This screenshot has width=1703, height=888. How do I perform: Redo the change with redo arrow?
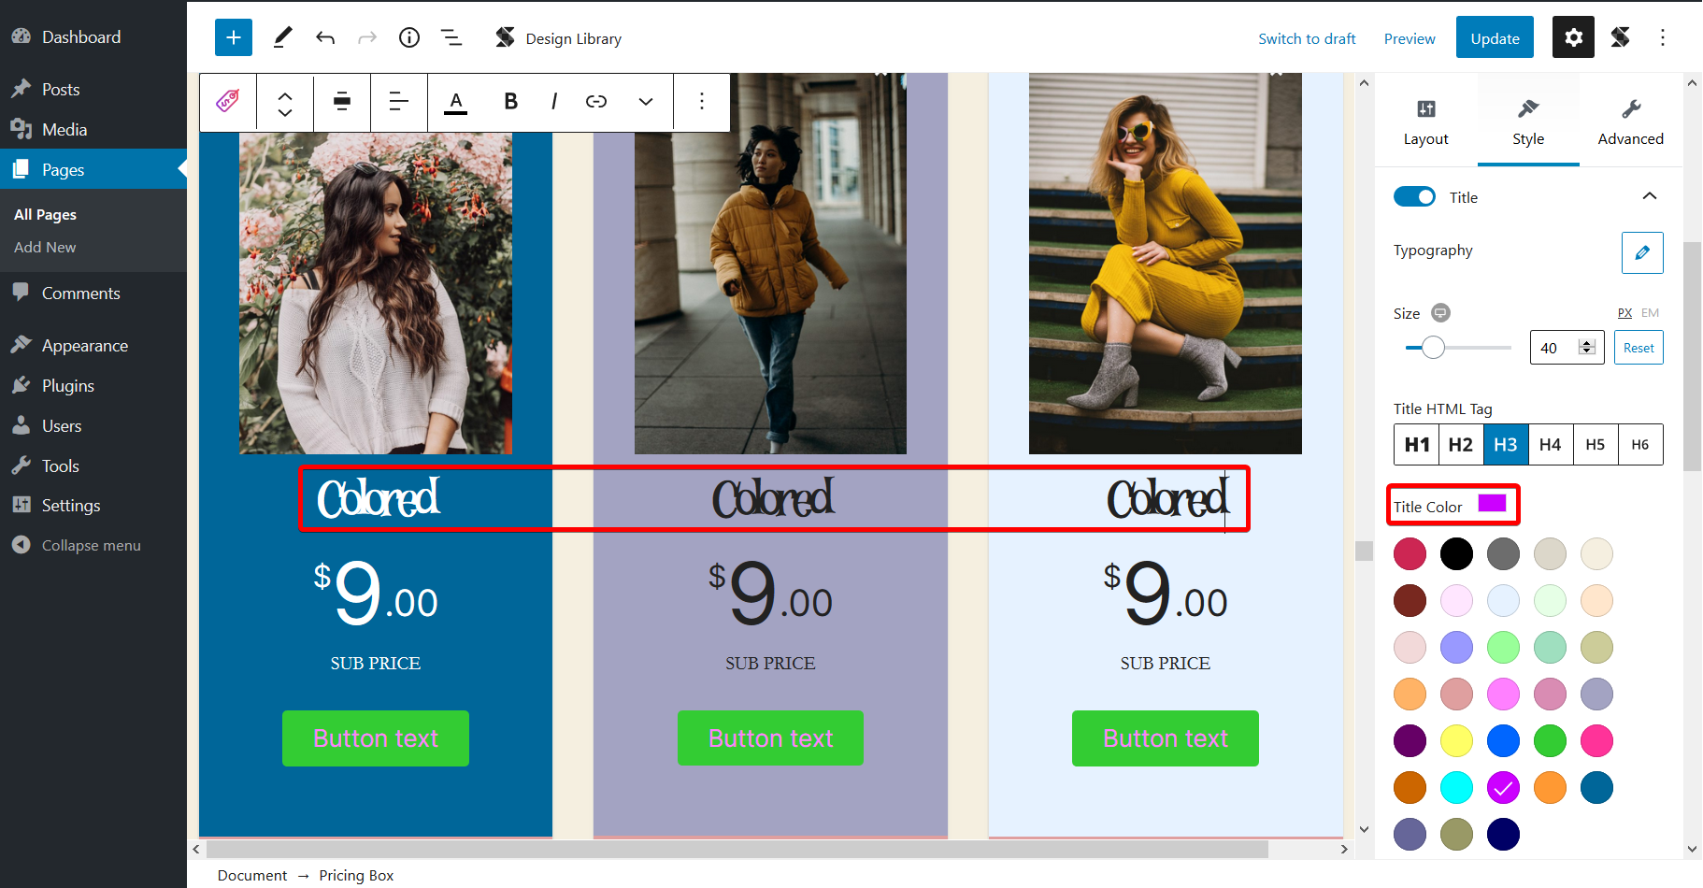pos(367,37)
